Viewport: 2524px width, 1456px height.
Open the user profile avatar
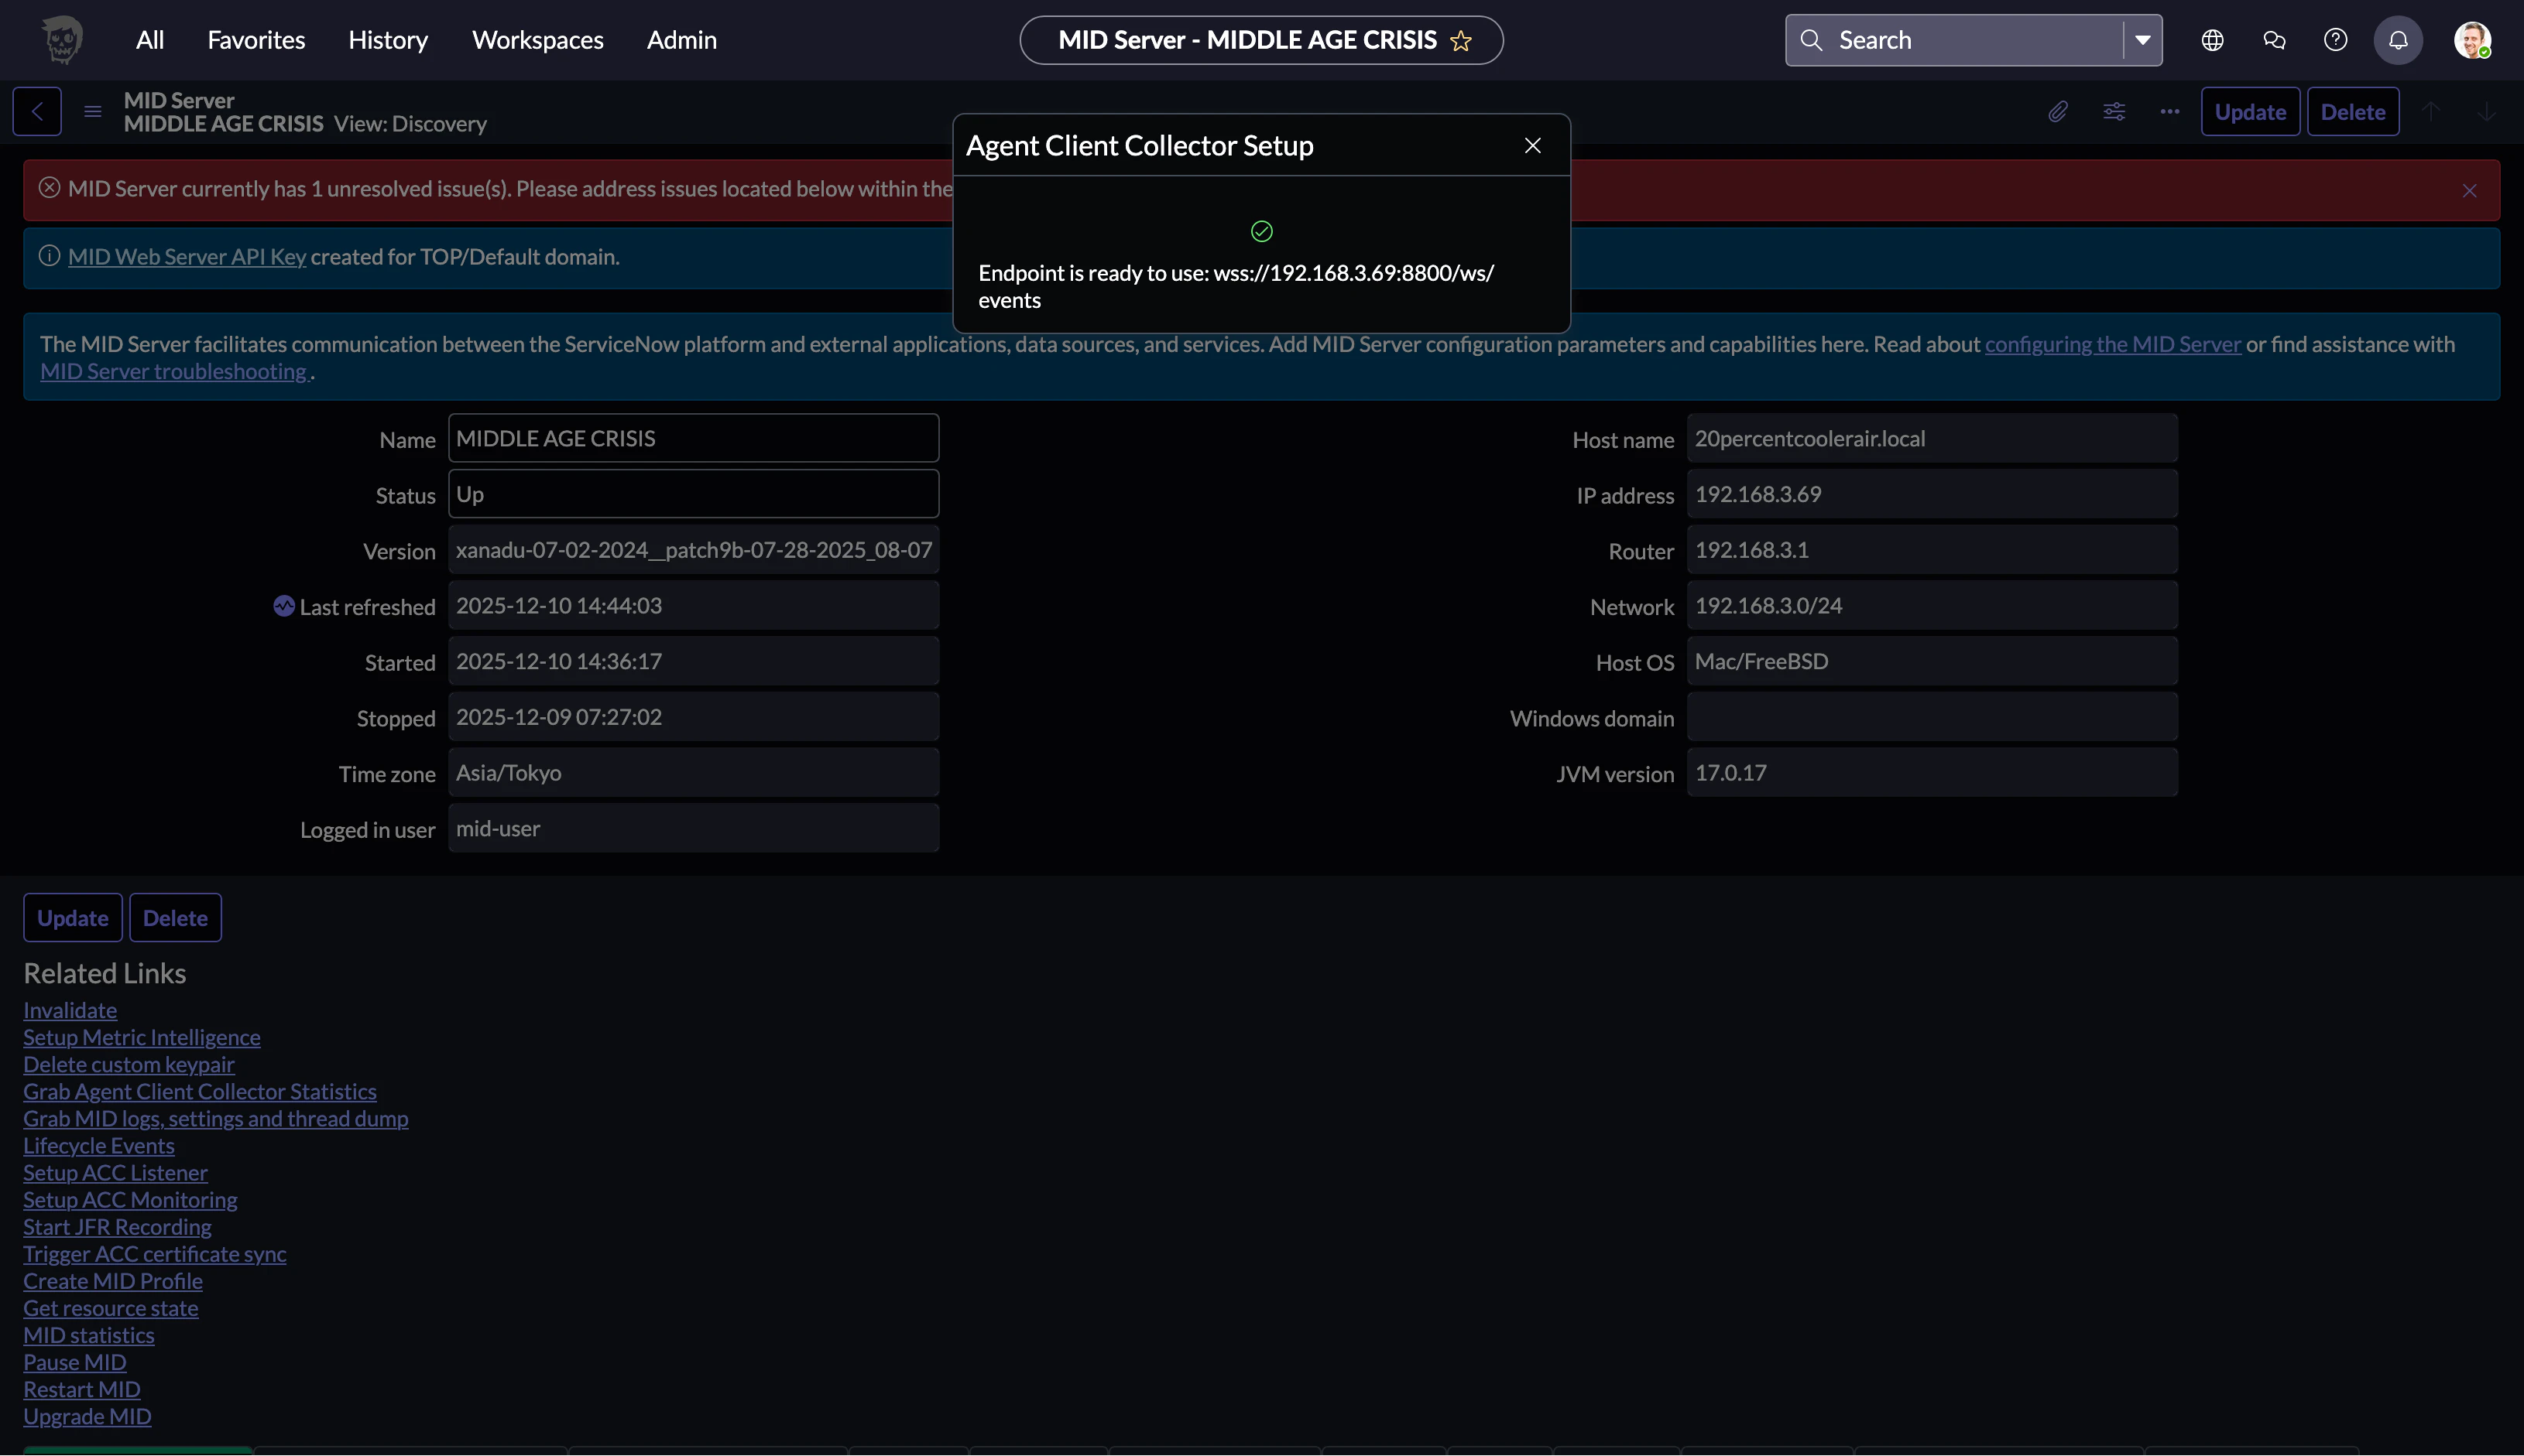2472,40
